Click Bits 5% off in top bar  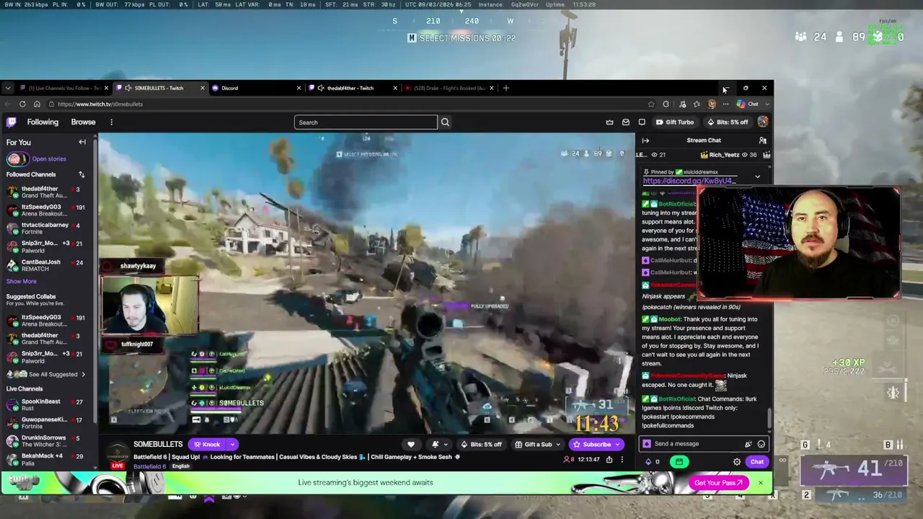click(727, 123)
